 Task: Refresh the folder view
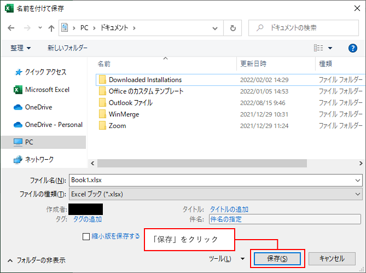click(x=233, y=28)
